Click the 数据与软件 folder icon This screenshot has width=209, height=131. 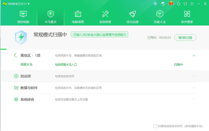tap(16, 88)
